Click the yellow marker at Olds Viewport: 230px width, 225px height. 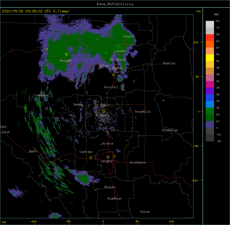point(104,111)
